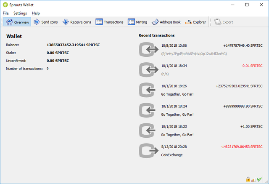
Task: Click the network connection bars icon
Action: (253, 180)
